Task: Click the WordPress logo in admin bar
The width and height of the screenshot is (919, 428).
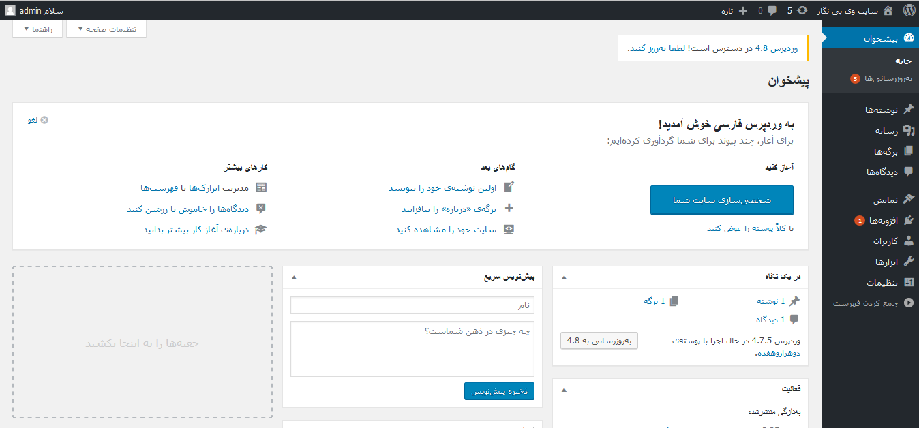Action: (909, 10)
